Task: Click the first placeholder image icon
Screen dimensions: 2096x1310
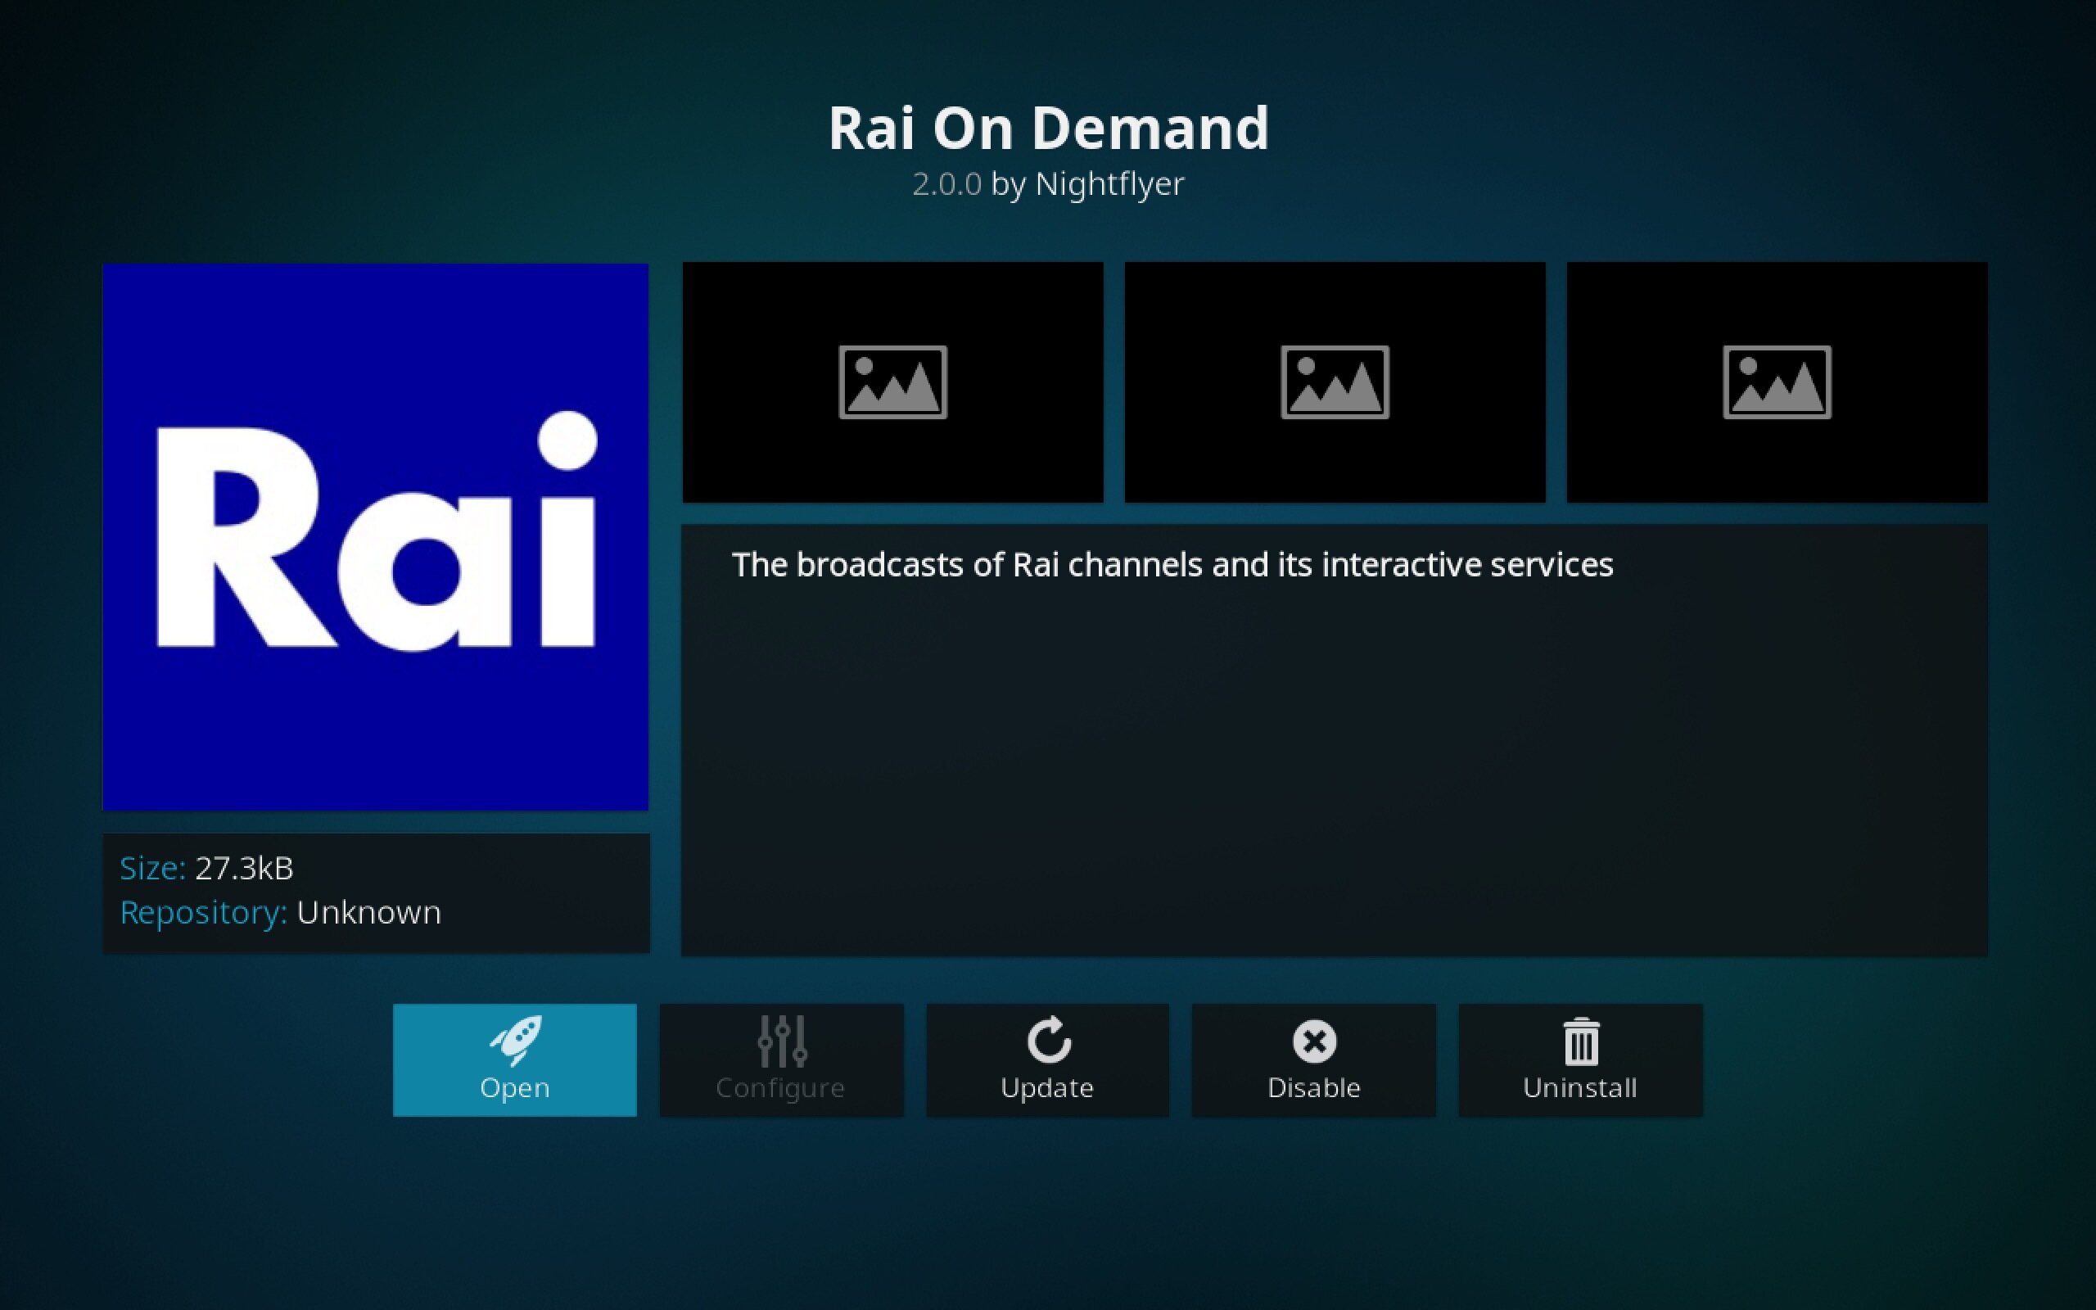Action: coord(893,382)
